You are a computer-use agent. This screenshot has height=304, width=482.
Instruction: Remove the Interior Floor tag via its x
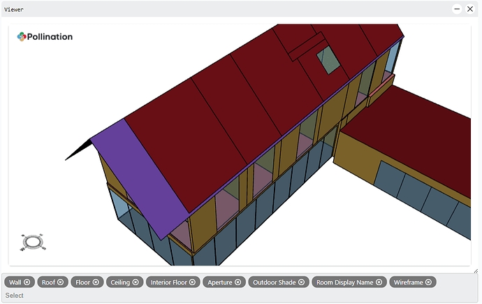[x=193, y=282]
